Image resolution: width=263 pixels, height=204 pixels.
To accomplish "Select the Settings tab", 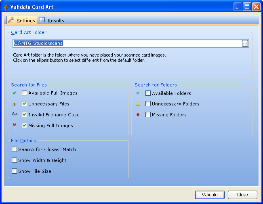I will pyautogui.click(x=22, y=20).
